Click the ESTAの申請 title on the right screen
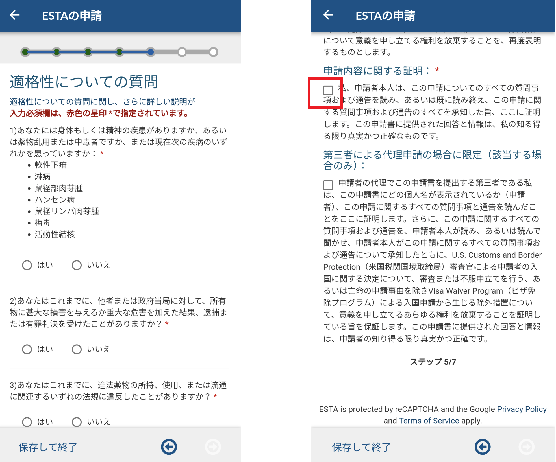 [x=385, y=16]
